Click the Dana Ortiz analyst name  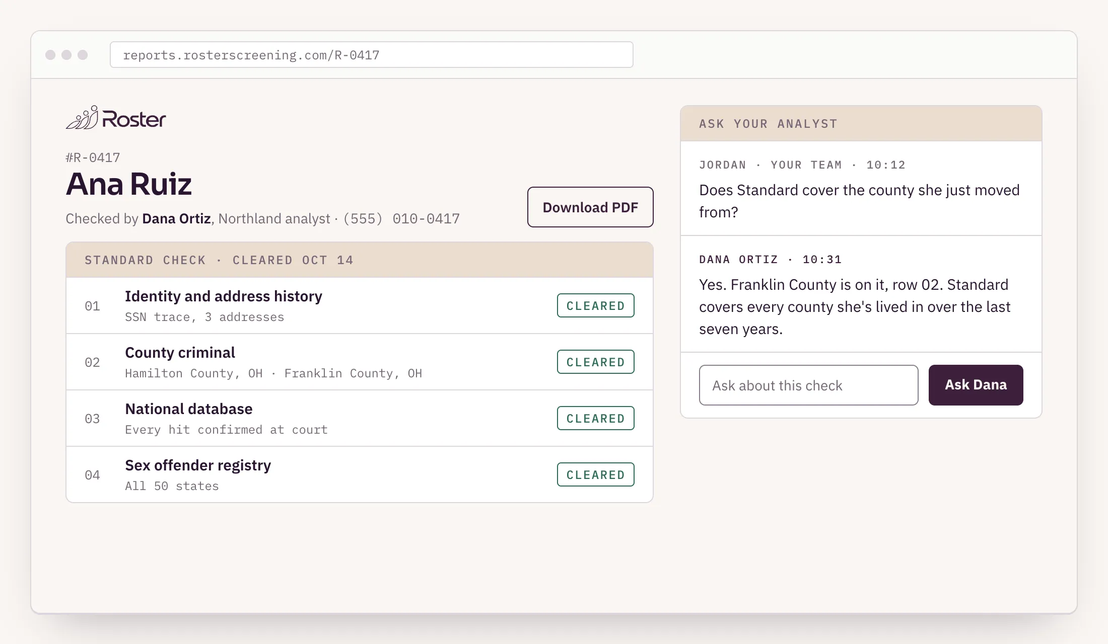176,218
